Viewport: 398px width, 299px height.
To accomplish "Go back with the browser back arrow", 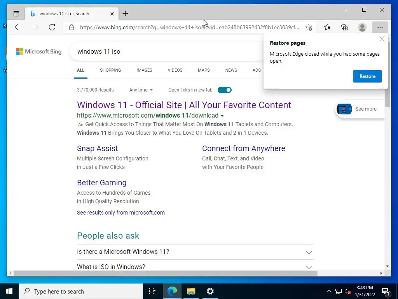I will pos(18,27).
